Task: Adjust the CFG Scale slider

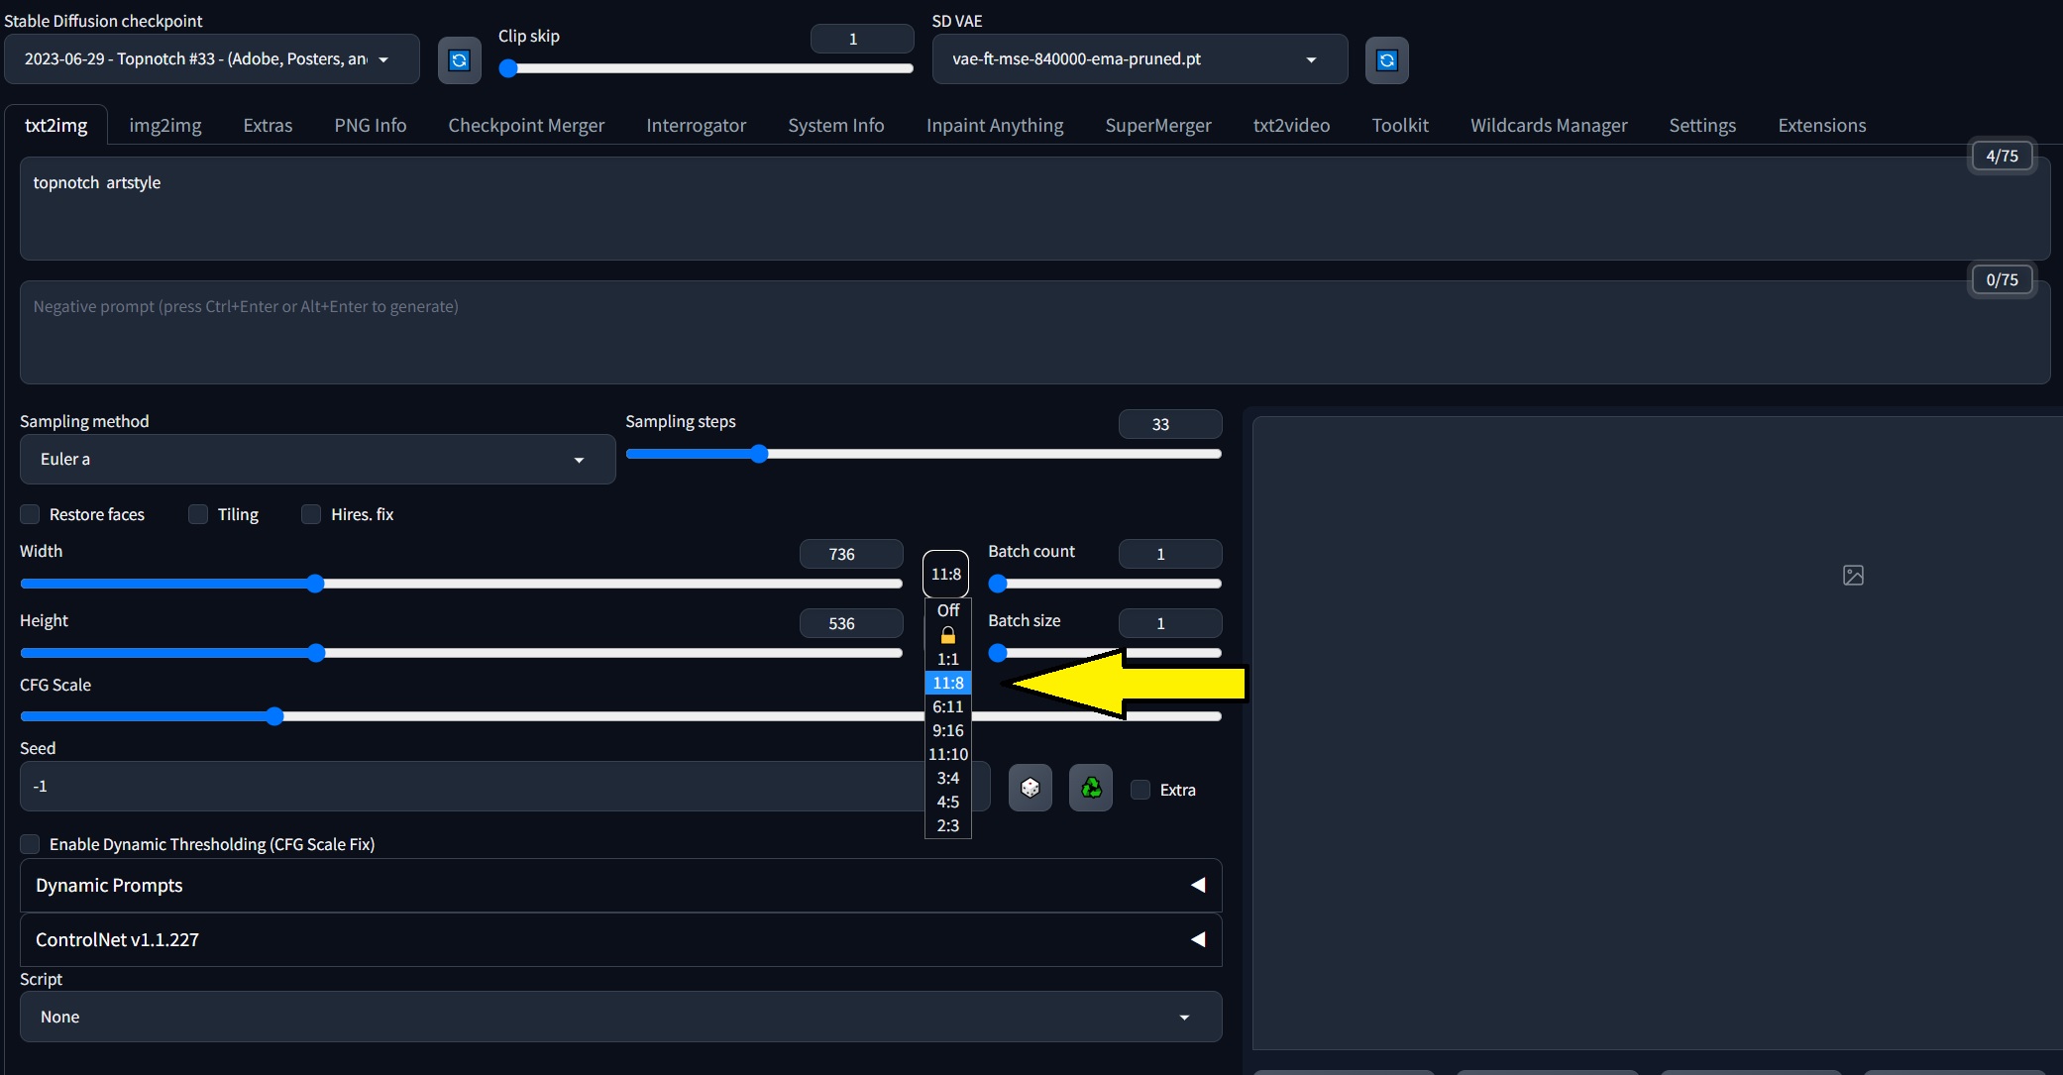Action: point(273,715)
